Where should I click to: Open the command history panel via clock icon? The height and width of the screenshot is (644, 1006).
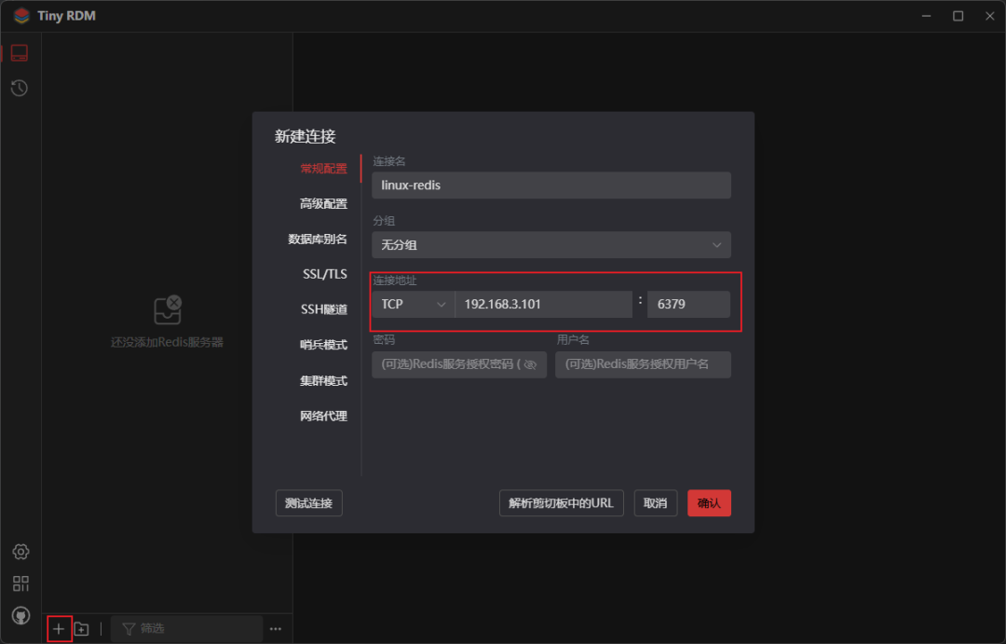20,88
